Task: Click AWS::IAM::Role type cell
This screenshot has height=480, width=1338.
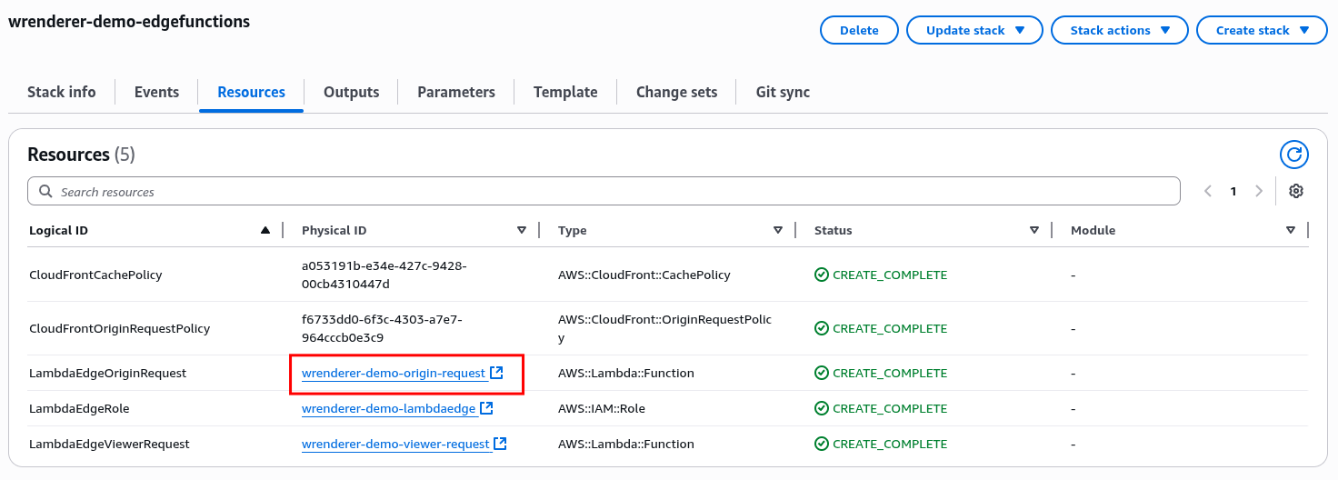Action: [602, 408]
